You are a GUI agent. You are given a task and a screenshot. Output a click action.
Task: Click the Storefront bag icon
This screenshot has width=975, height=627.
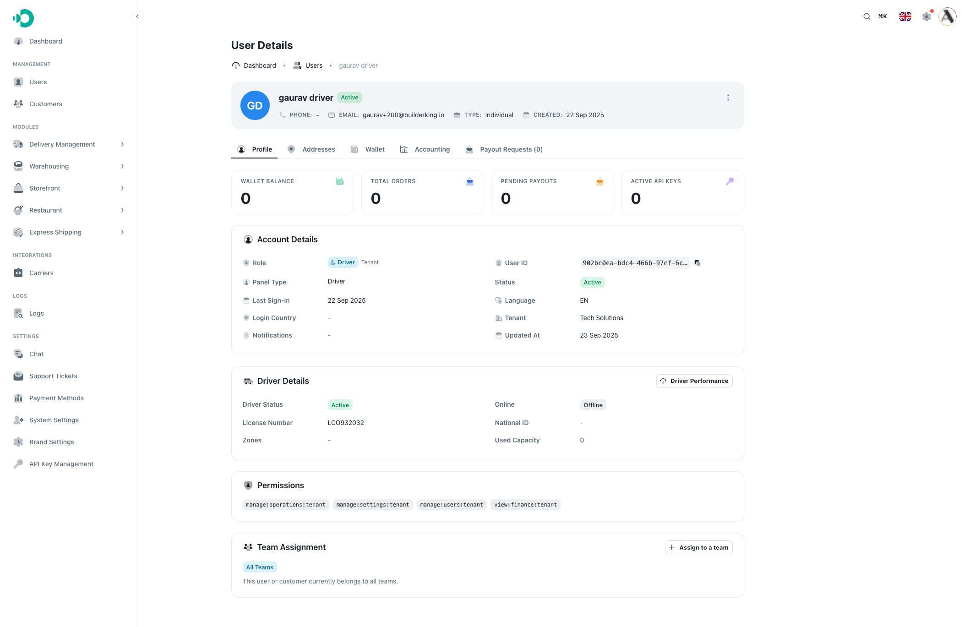pyautogui.click(x=18, y=188)
